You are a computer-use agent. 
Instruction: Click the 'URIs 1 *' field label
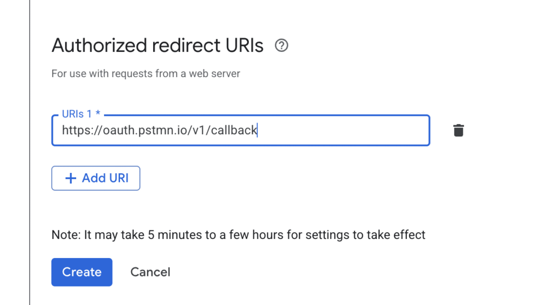[81, 114]
